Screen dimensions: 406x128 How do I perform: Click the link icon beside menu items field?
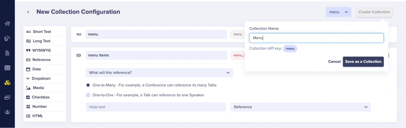(x=79, y=55)
